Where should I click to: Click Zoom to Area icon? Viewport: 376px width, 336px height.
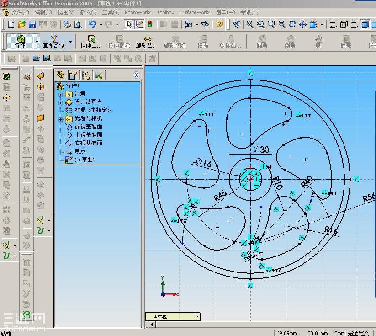click(261, 24)
